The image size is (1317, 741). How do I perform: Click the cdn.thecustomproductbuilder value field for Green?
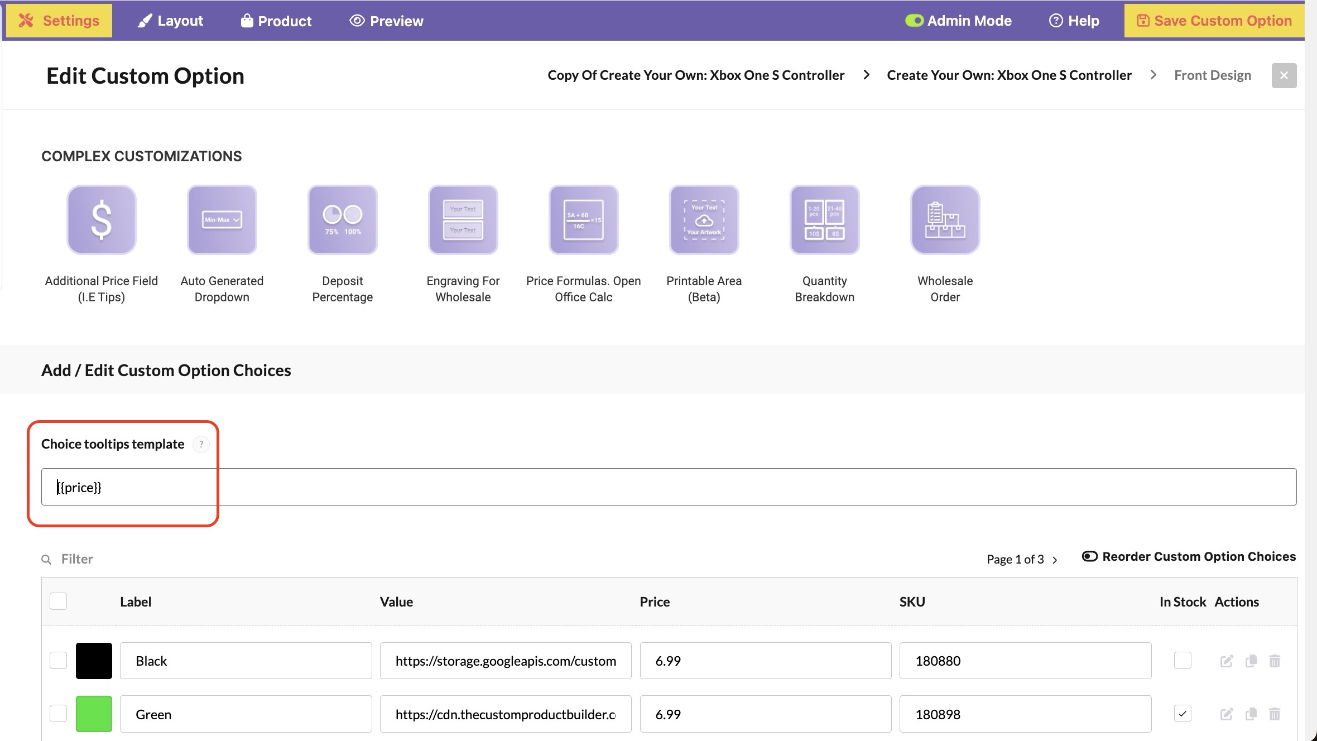click(x=506, y=714)
